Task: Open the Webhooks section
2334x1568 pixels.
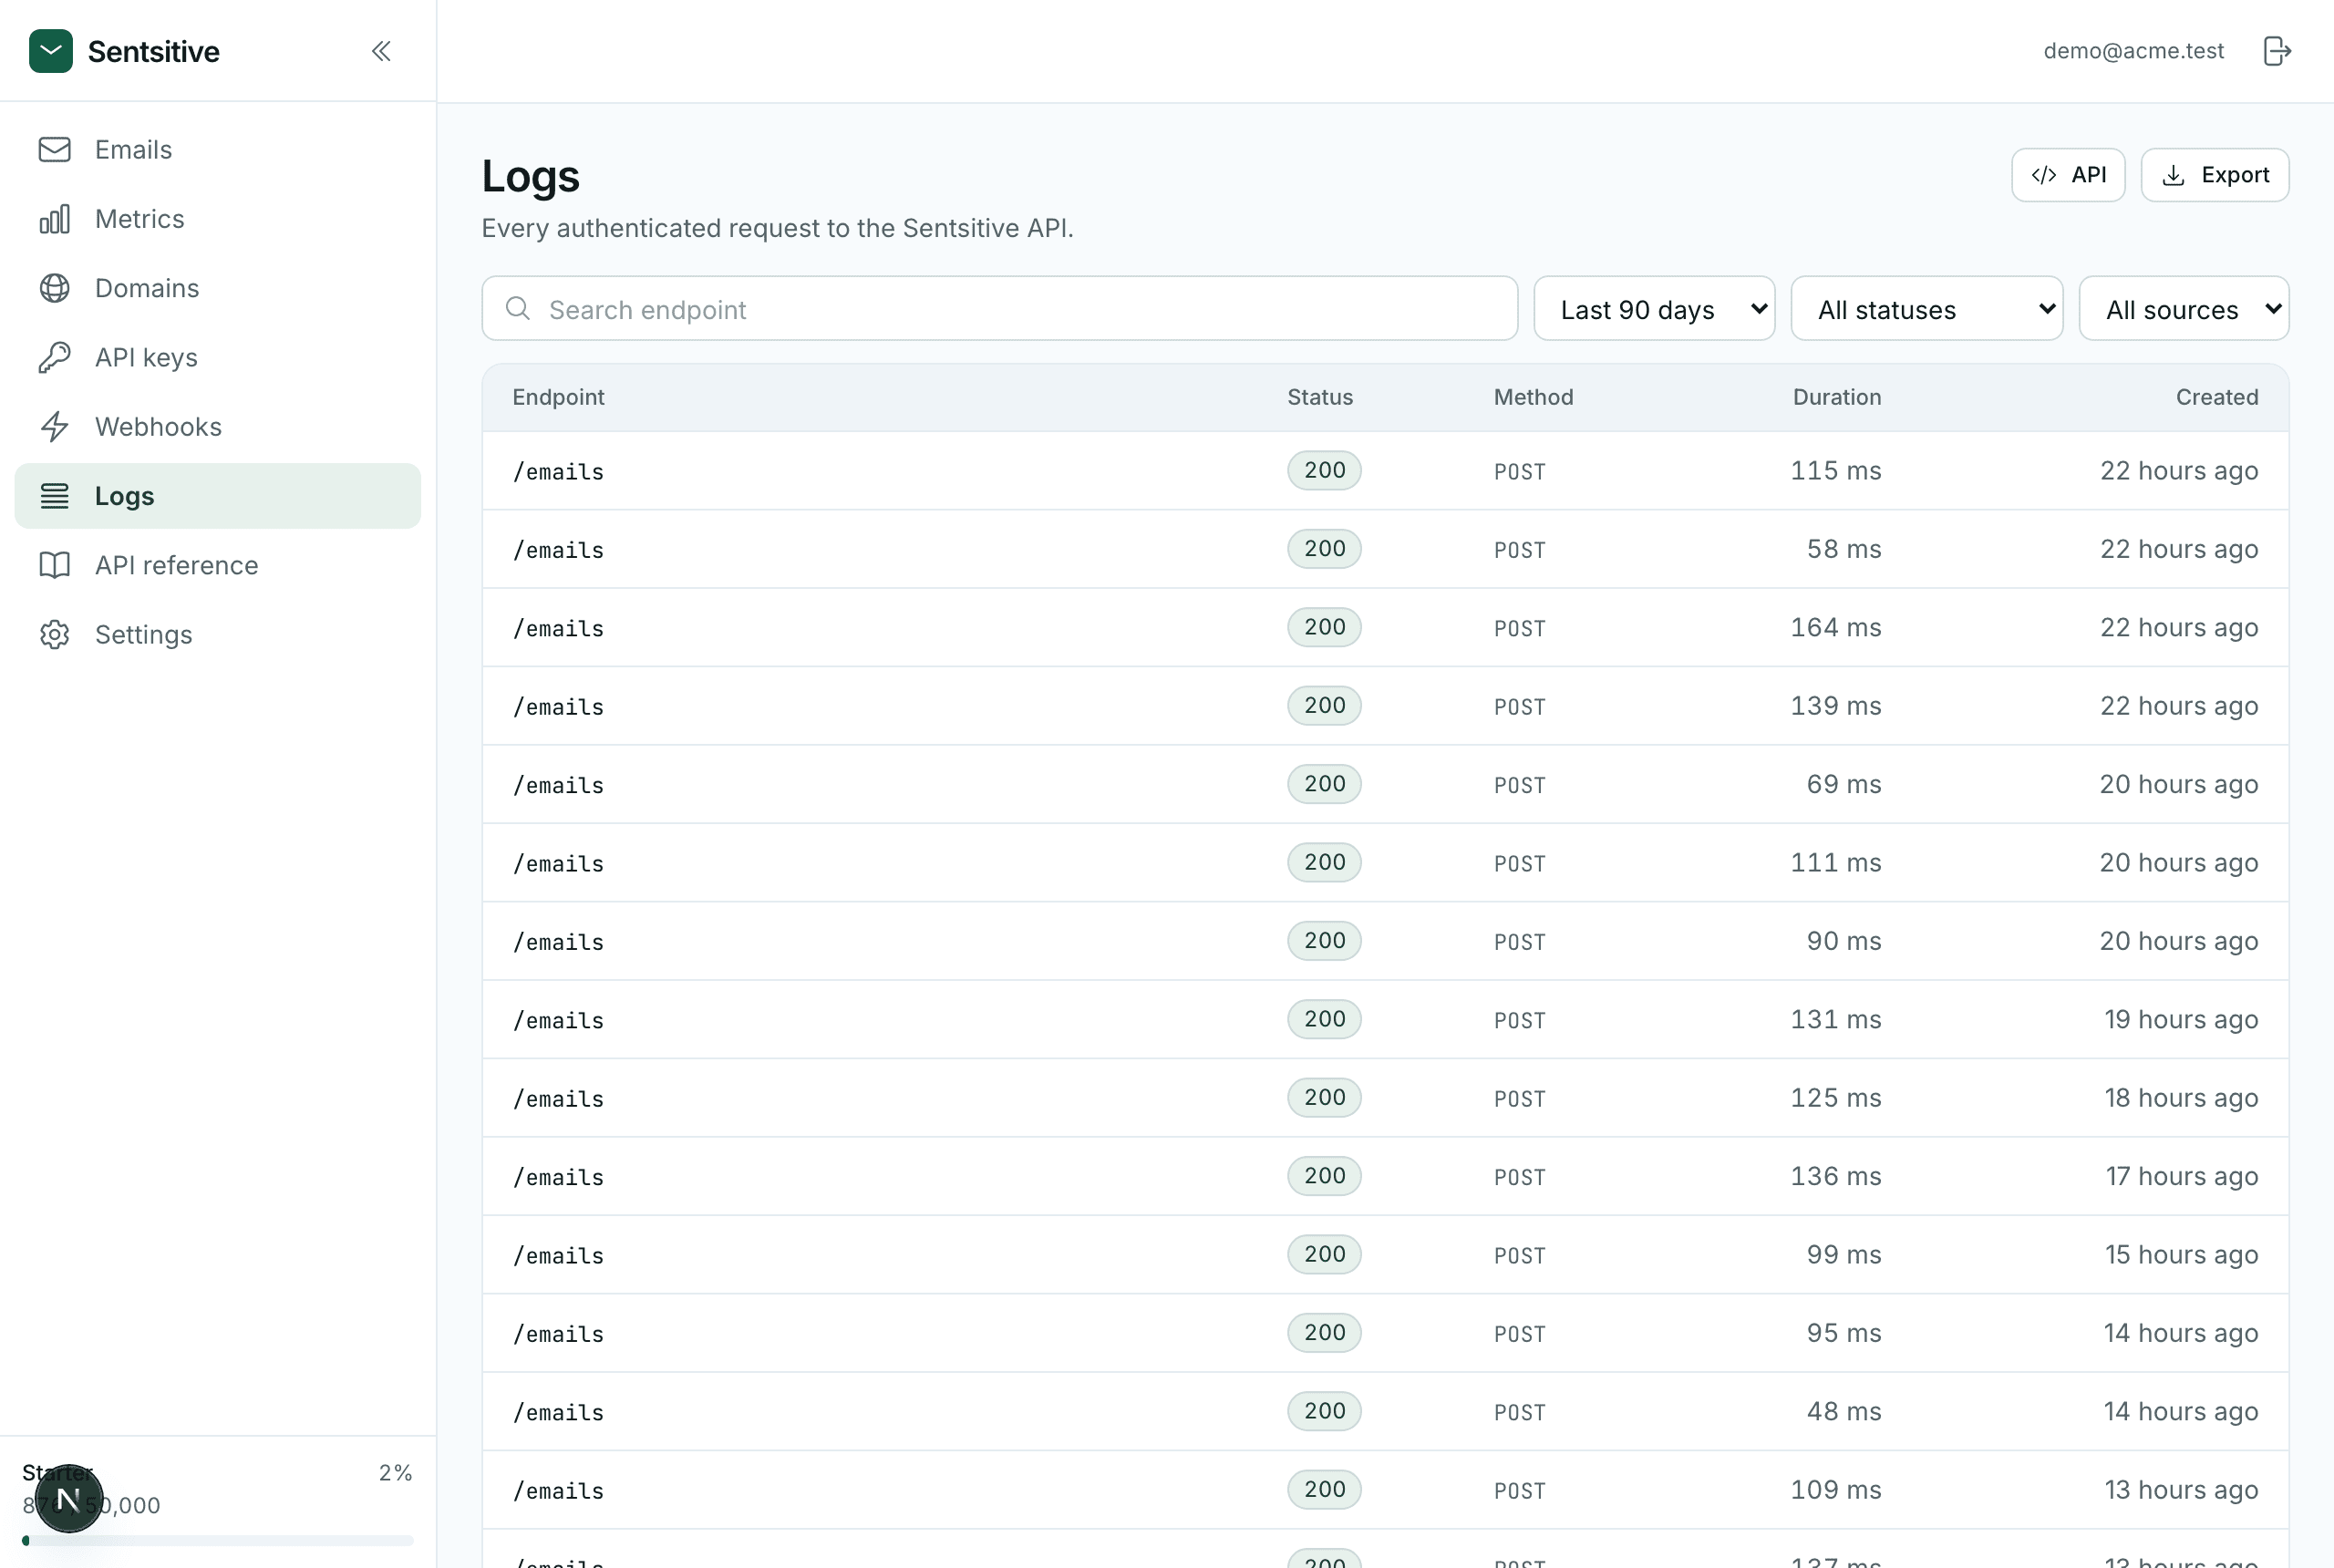Action: pyautogui.click(x=218, y=427)
